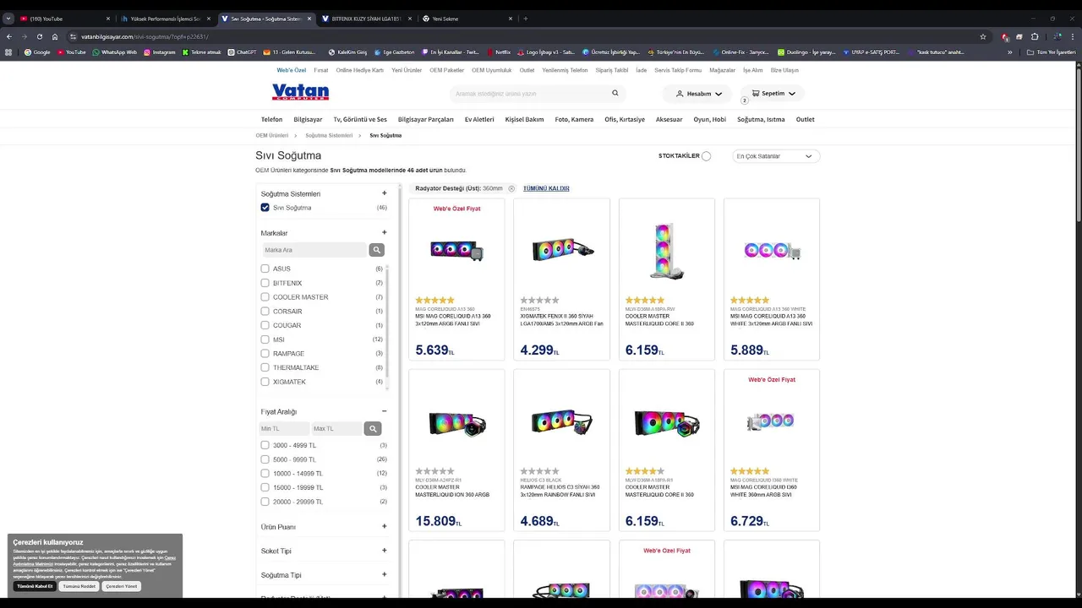Open the MSI MAG CORELIQUID A13 360 thumbnail at 5.639 TL
This screenshot has height=608, width=1082.
(456, 250)
